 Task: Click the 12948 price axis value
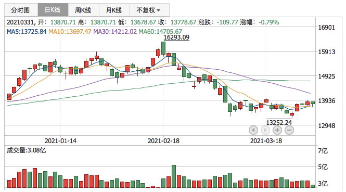pos(327,126)
